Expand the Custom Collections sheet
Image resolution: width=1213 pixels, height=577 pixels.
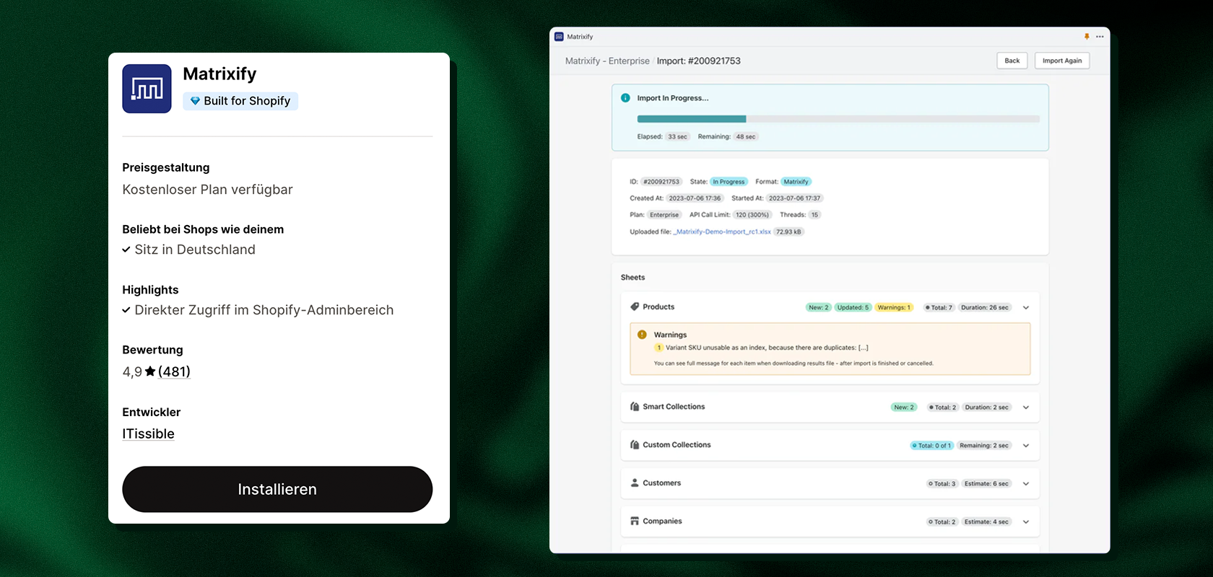tap(1026, 446)
